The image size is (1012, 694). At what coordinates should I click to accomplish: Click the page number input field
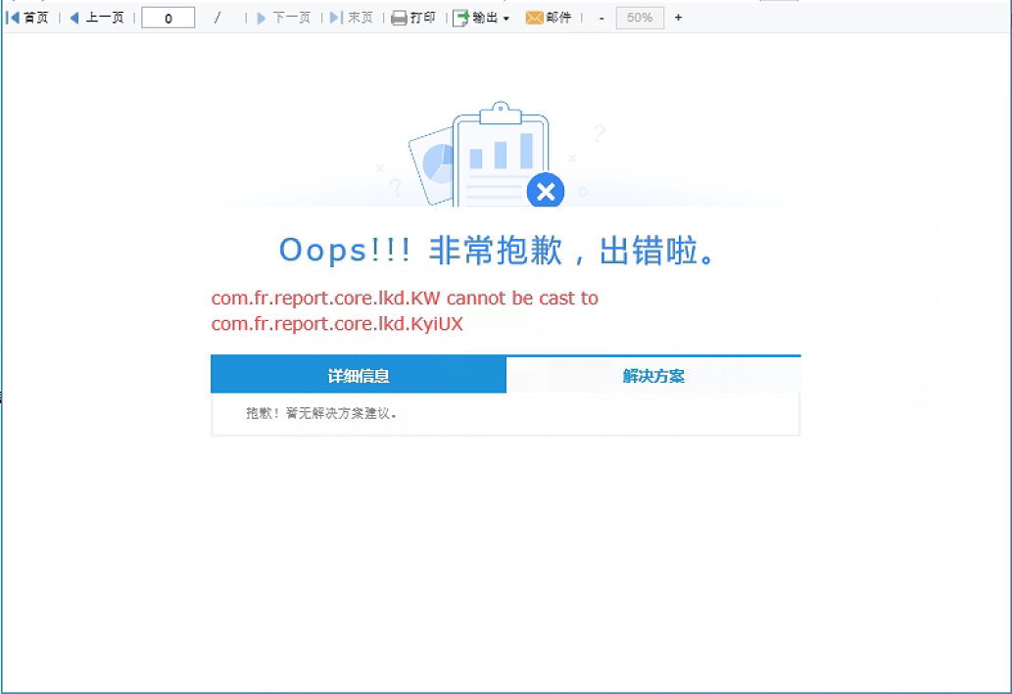(169, 18)
